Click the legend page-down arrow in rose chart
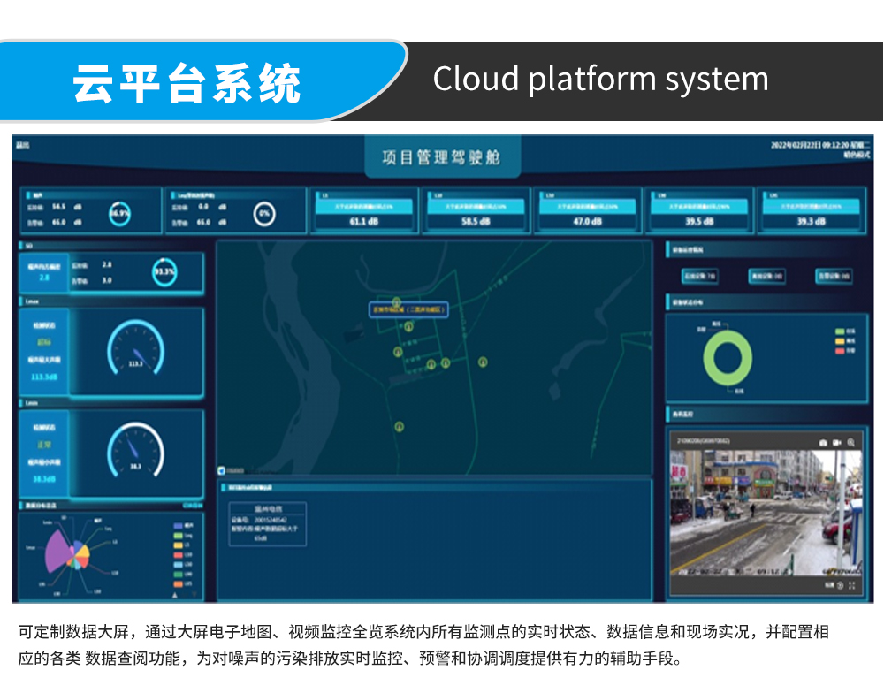Screen dimensions: 884x678 [x=194, y=595]
